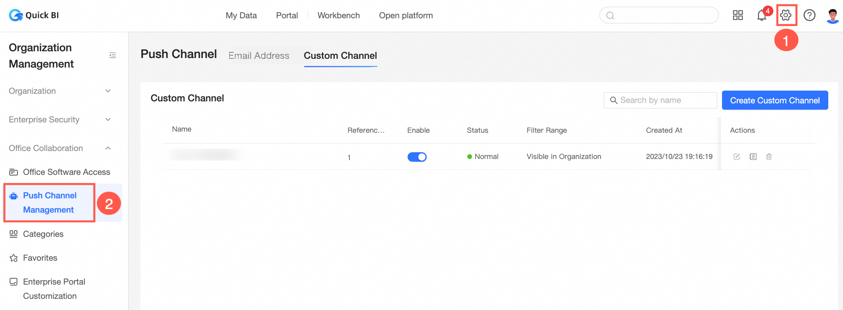The image size is (843, 310).
Task: Open the apps grid icon
Action: point(738,15)
